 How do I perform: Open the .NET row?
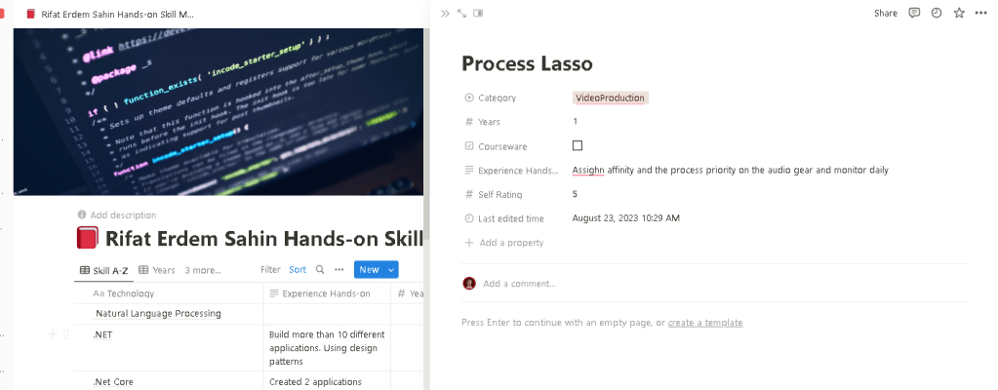click(x=102, y=334)
